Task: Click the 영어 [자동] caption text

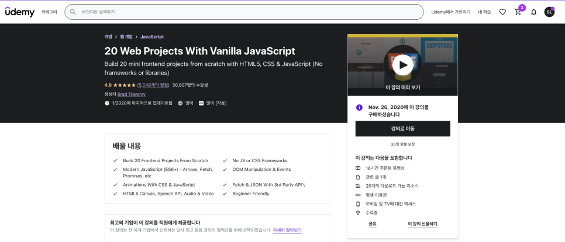Action: click(x=216, y=103)
